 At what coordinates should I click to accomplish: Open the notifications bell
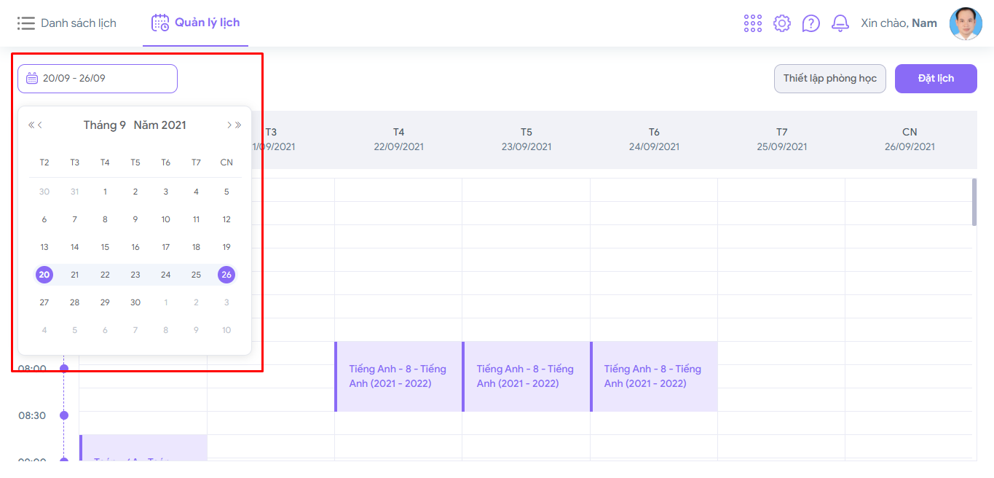(840, 23)
